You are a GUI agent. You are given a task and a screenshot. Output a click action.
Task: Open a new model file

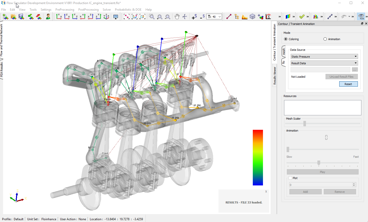(x=5, y=16)
